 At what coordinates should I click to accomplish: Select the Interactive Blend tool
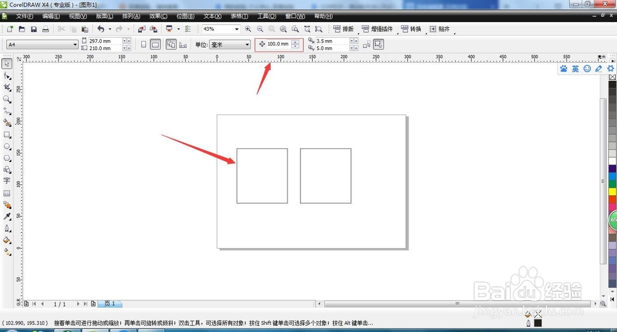7,204
